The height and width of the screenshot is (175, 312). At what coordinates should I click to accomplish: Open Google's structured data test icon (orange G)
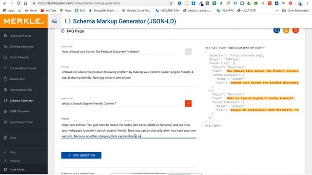(286, 30)
